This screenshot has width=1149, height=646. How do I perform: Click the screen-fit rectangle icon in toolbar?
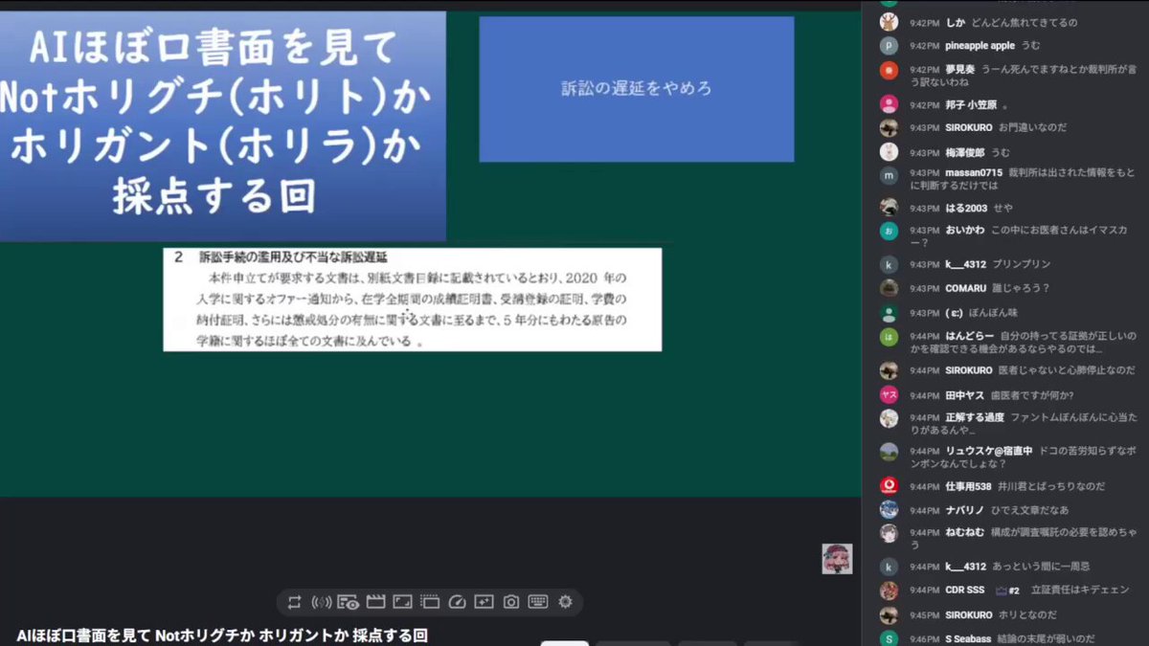(x=402, y=602)
